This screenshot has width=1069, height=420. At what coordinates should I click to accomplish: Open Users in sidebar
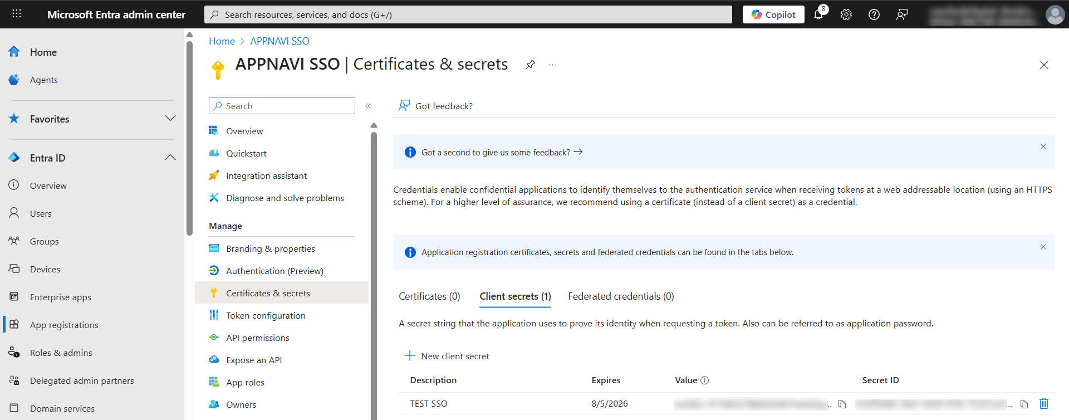pos(41,213)
